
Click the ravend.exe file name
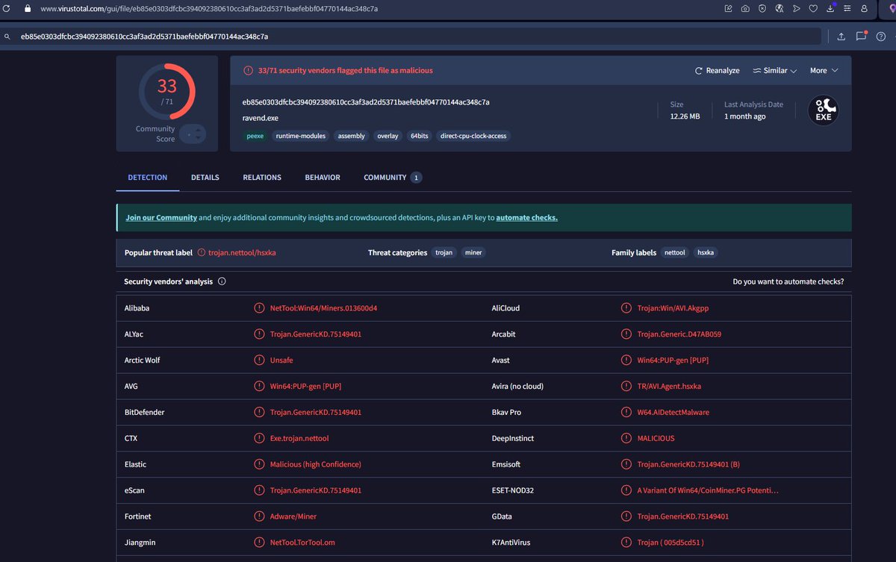261,116
